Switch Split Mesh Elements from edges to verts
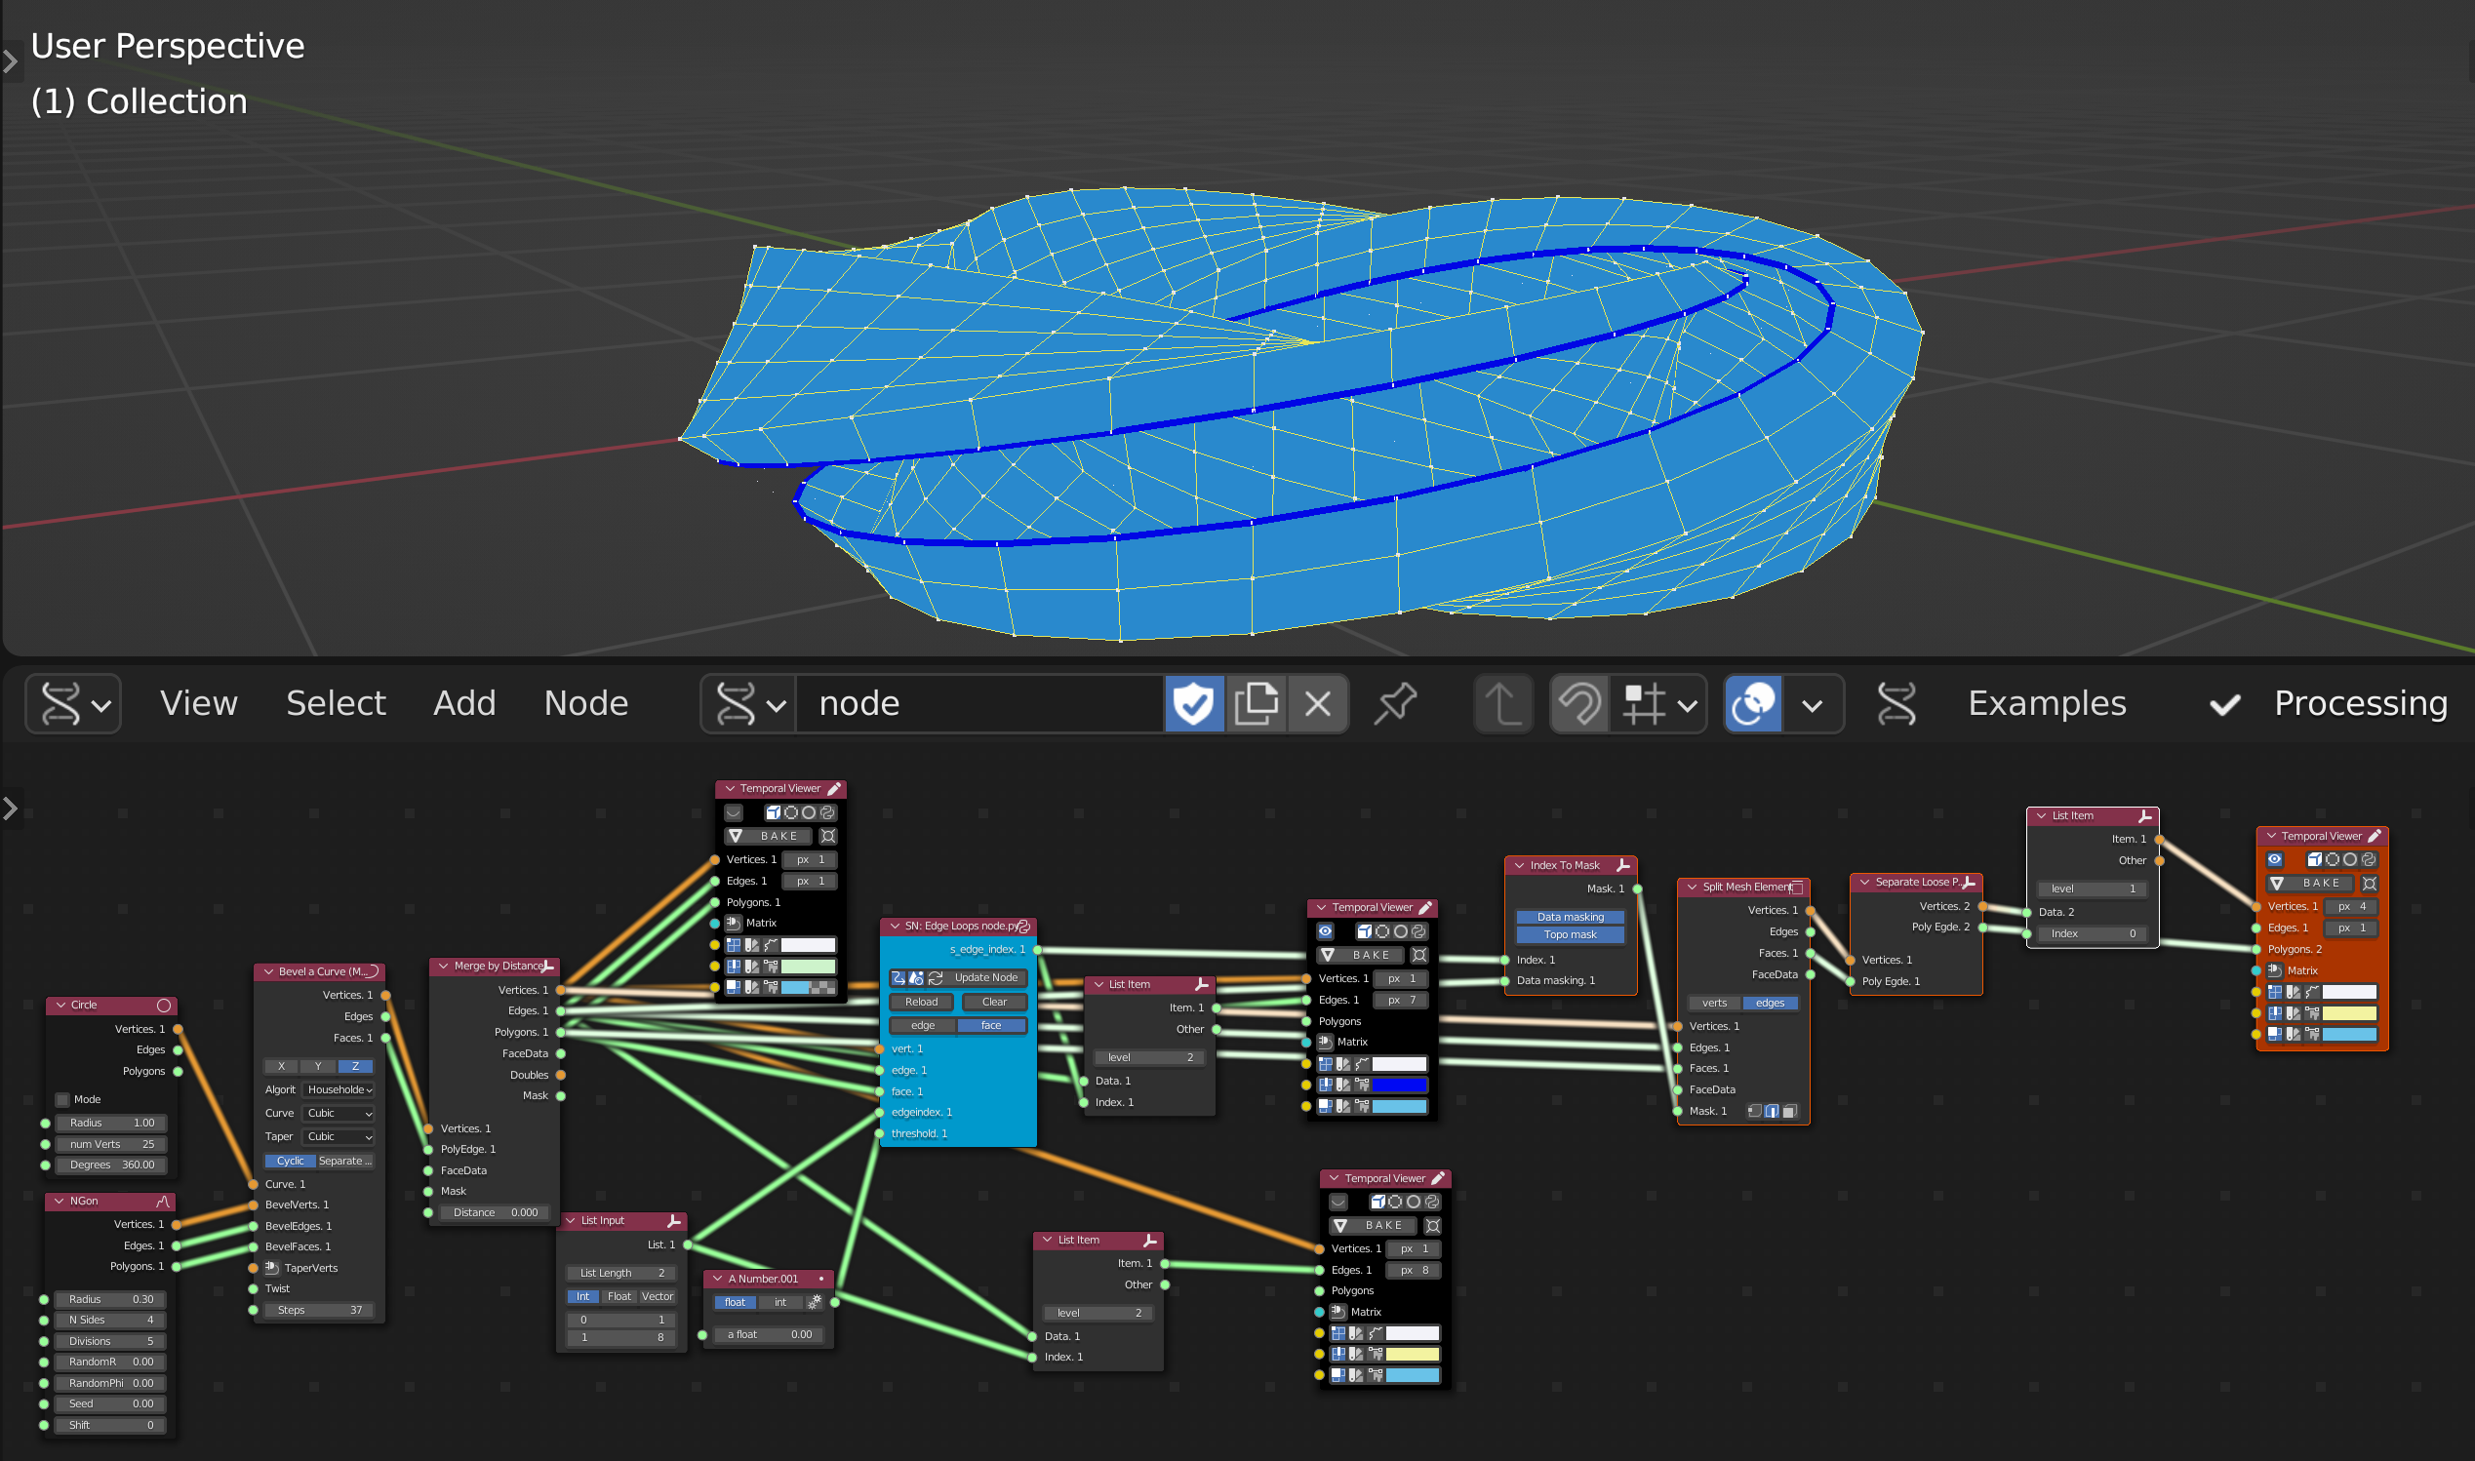The image size is (2475, 1461). (1715, 1003)
